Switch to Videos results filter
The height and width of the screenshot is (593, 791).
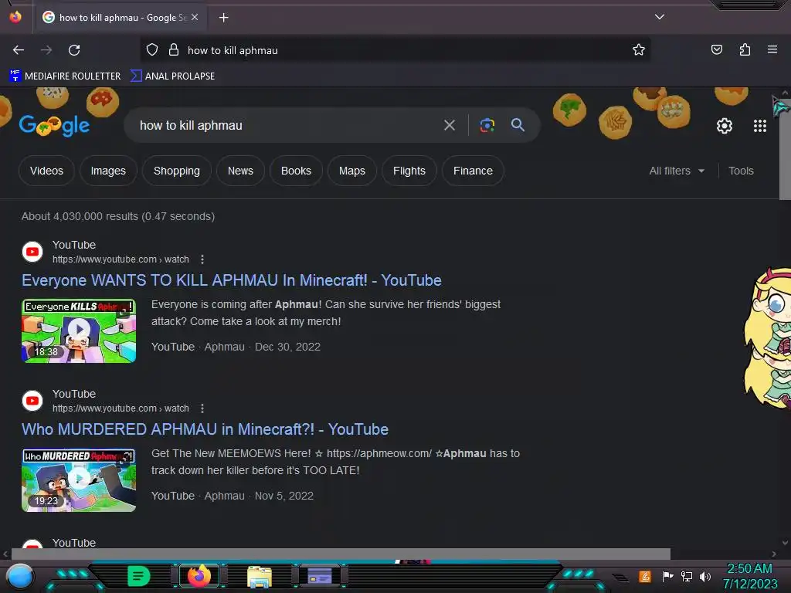click(46, 171)
